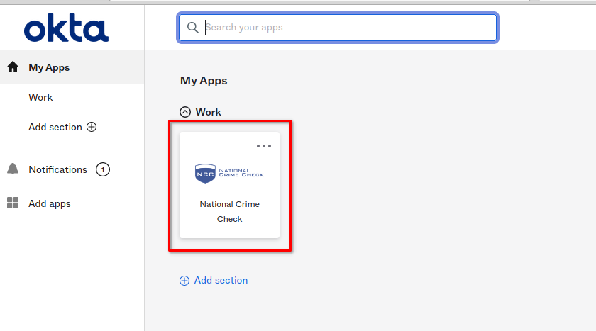This screenshot has height=331, width=596.
Task: Select Work section in sidebar
Action: 40,98
